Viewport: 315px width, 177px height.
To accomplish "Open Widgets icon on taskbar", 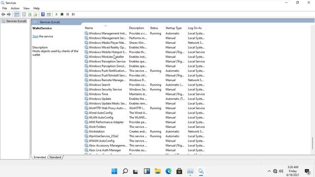I will coord(147,171).
